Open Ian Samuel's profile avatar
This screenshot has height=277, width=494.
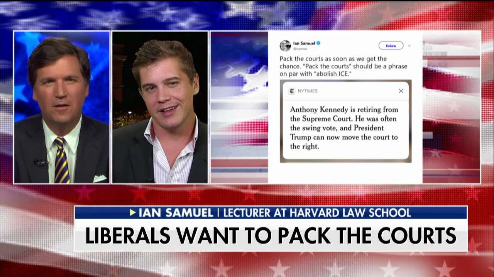coord(285,45)
